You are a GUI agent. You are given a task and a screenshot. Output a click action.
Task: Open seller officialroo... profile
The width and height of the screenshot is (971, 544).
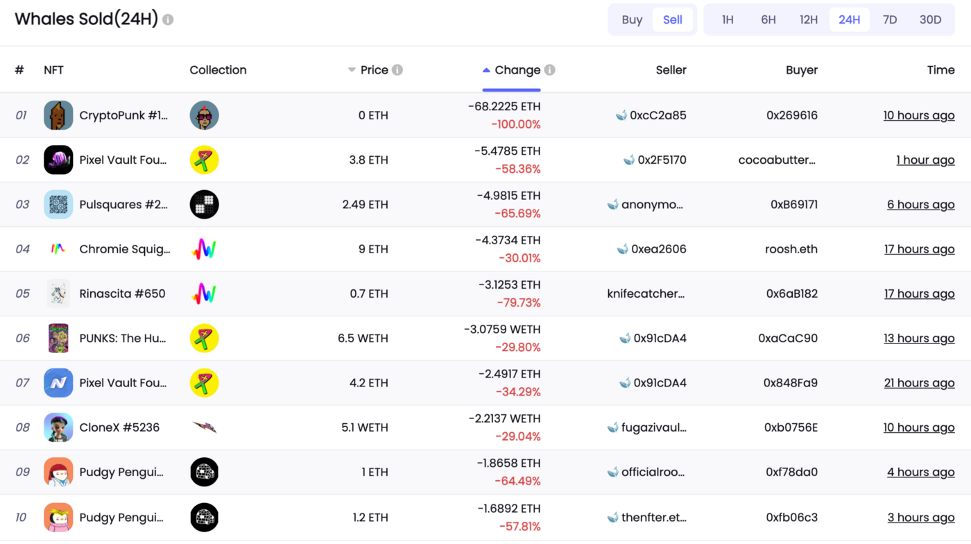(x=653, y=472)
